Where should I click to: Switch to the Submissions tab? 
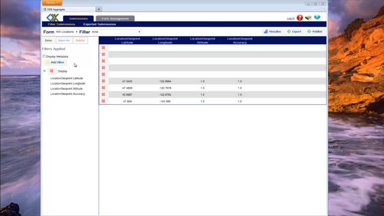(79, 19)
